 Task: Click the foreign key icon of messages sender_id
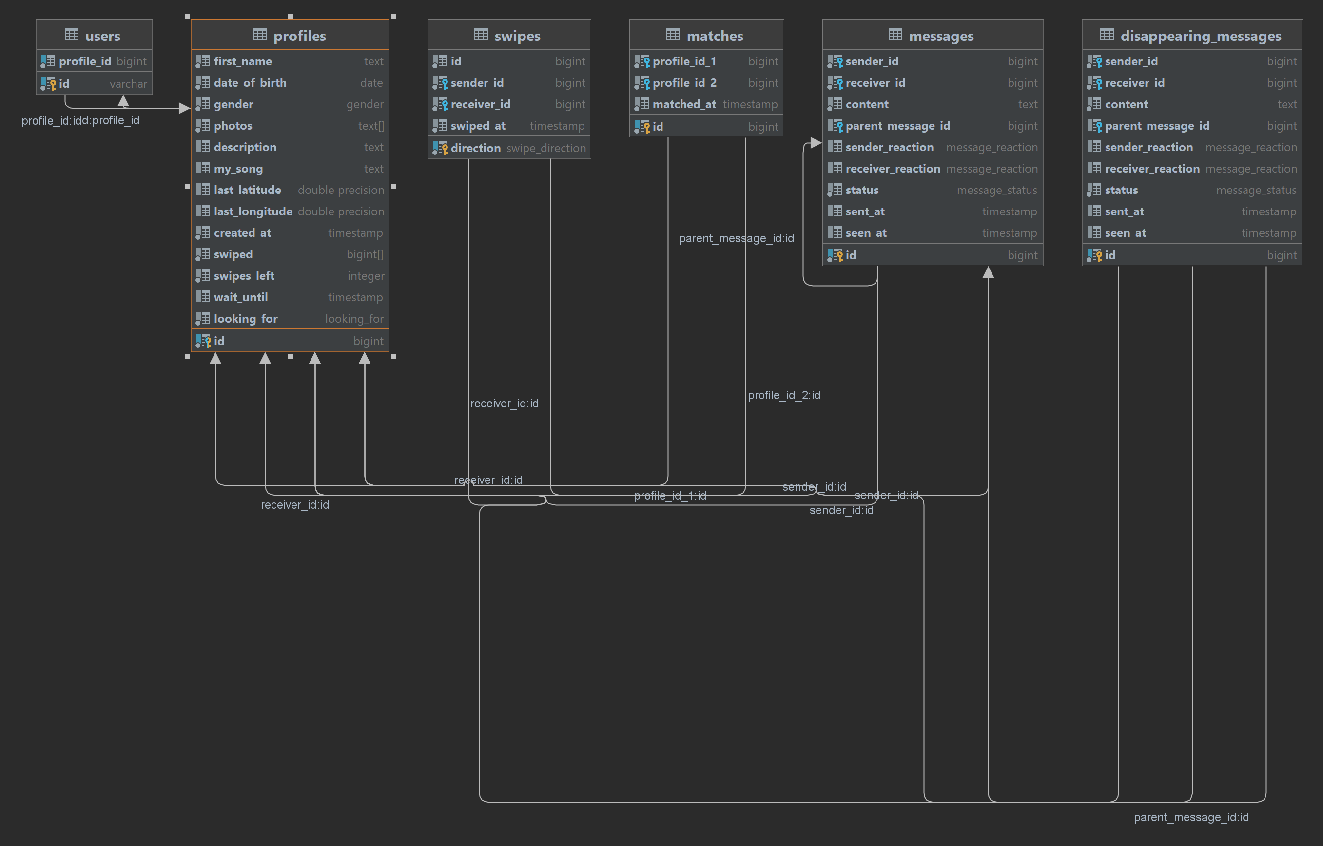[835, 61]
